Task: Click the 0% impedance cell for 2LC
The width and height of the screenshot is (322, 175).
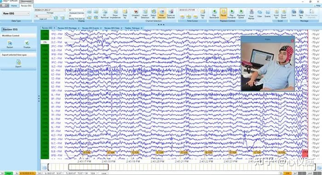Action: (x=45, y=42)
